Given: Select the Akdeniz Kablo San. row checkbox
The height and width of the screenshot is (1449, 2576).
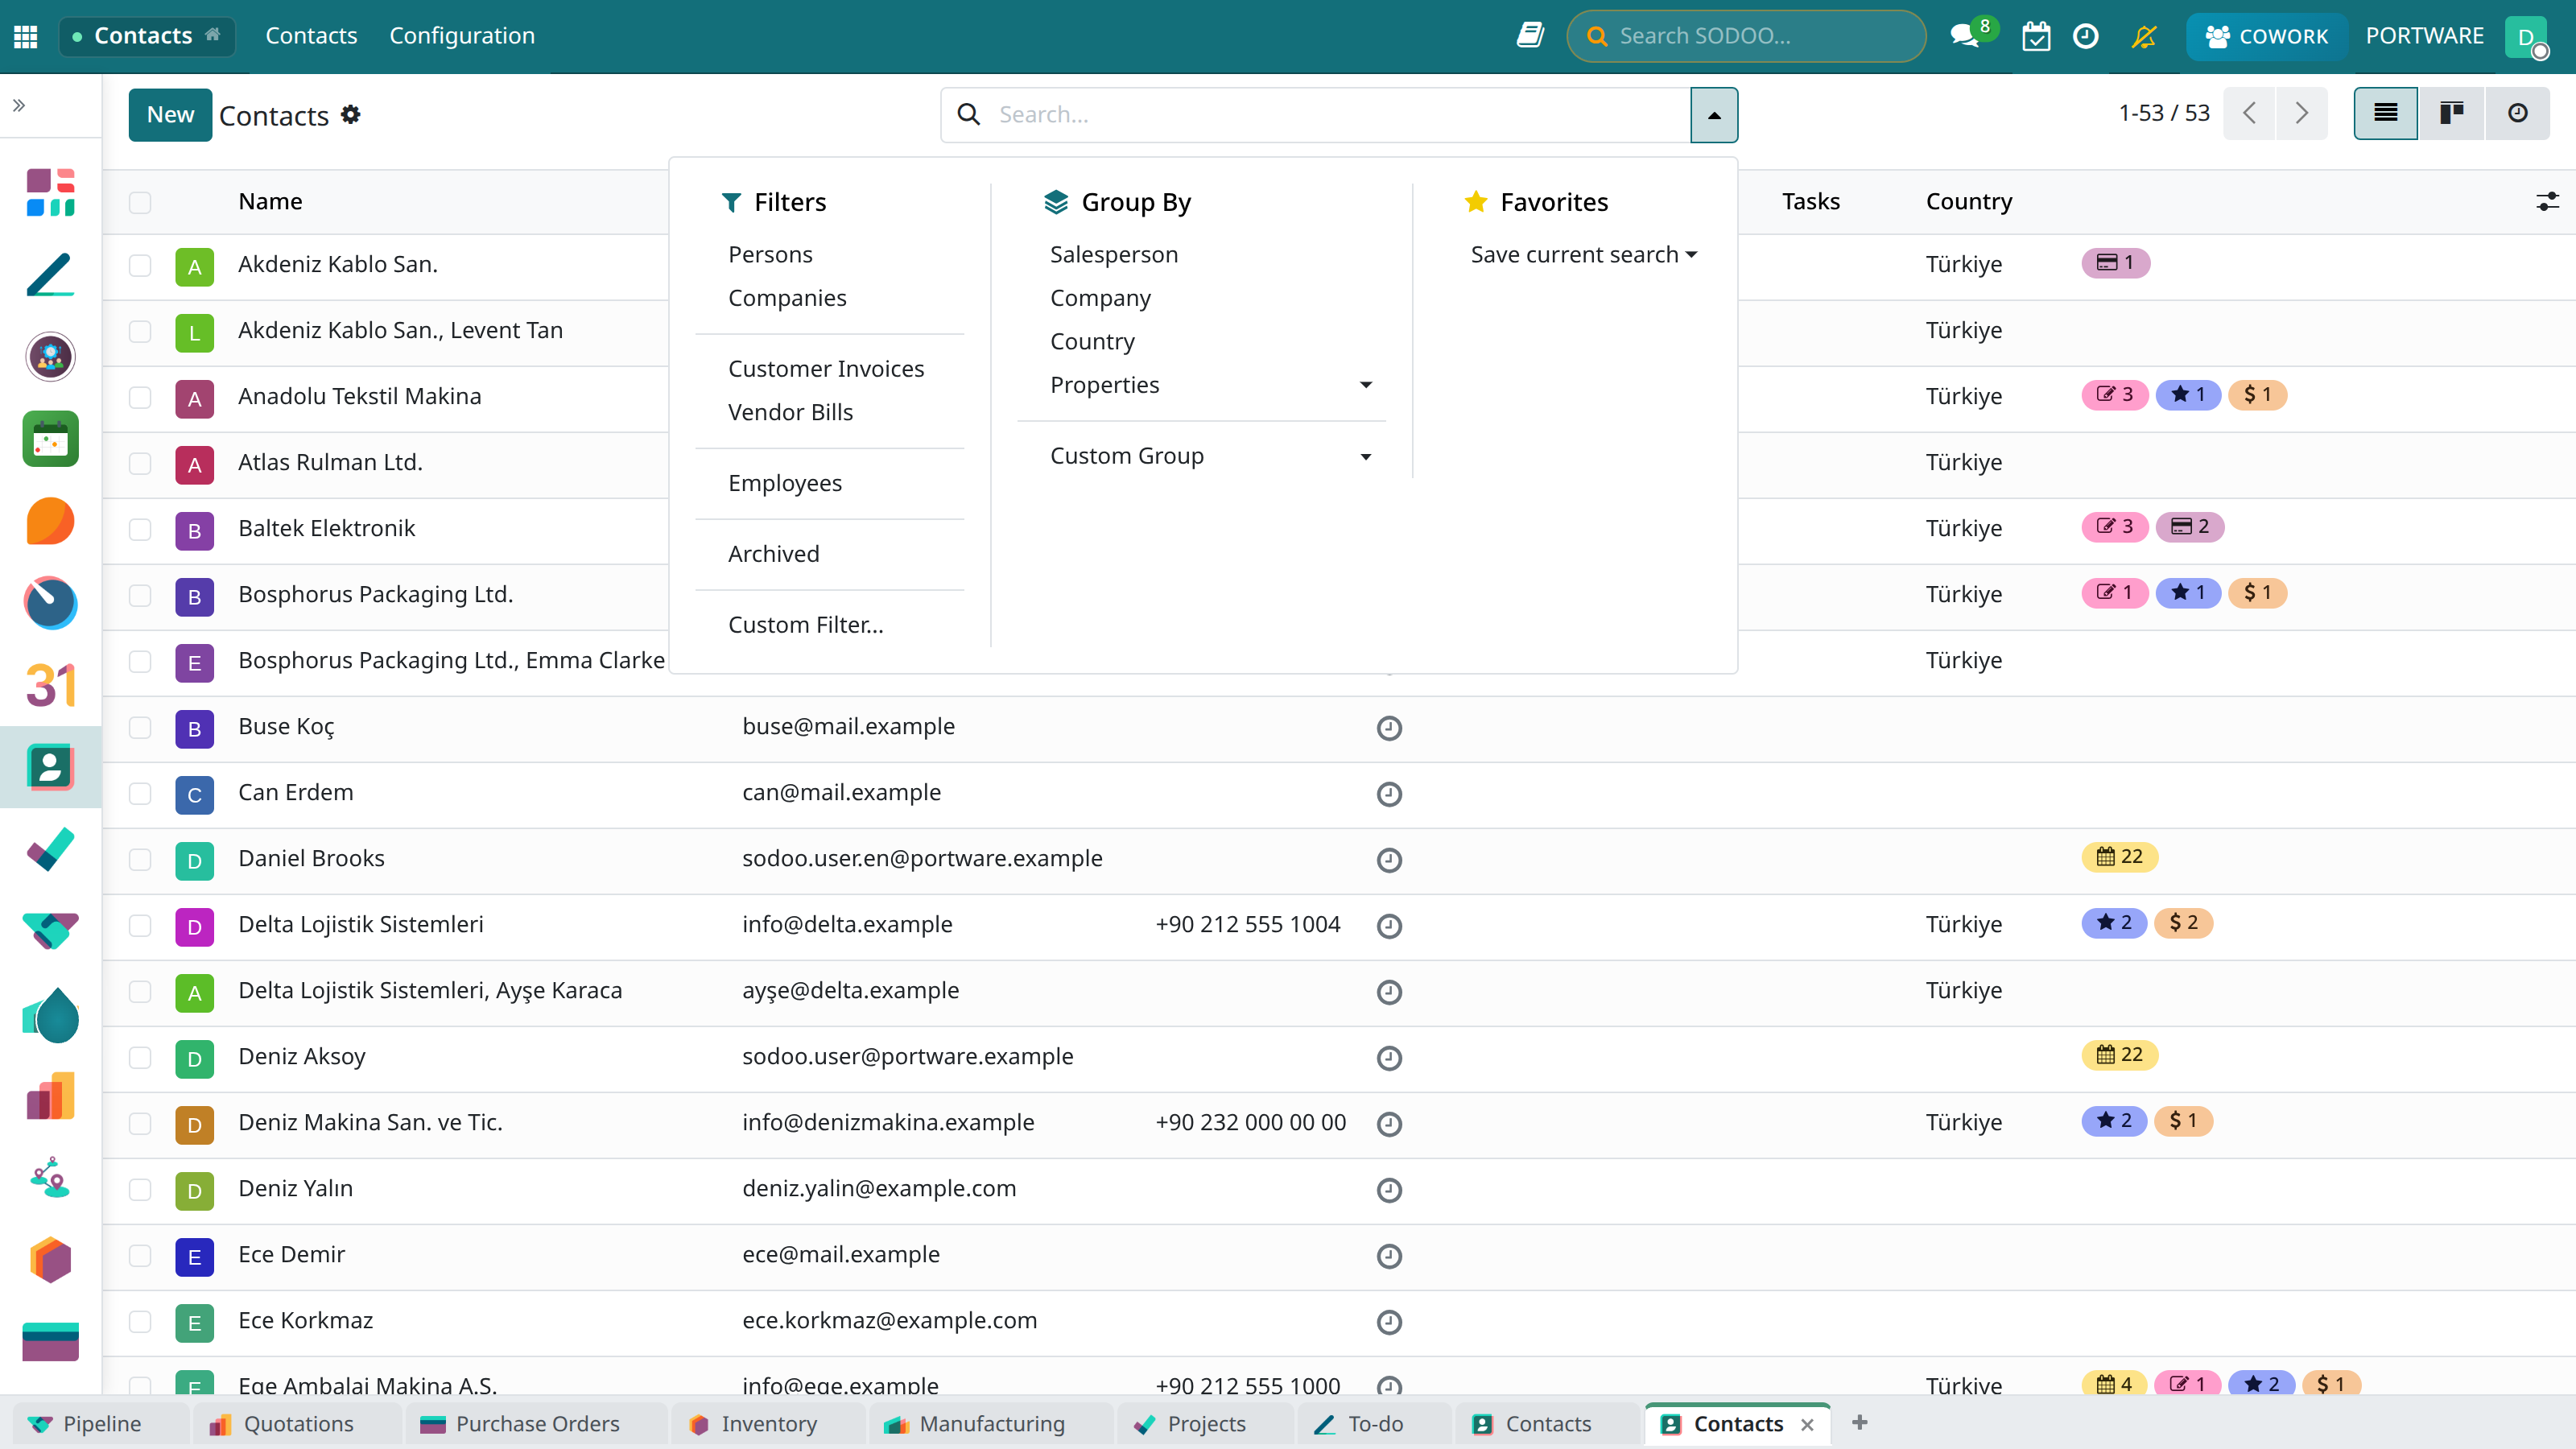Looking at the screenshot, I should click(x=140, y=265).
